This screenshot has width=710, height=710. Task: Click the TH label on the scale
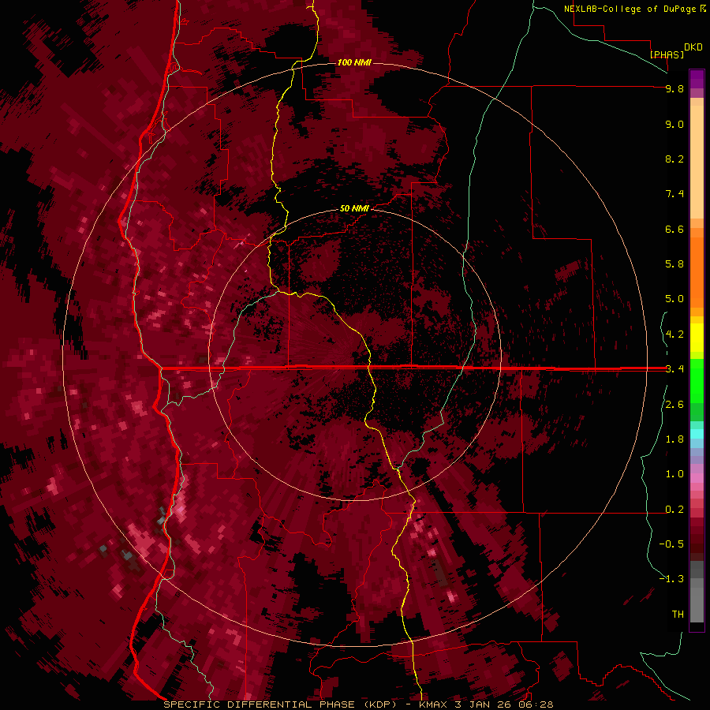(x=678, y=615)
